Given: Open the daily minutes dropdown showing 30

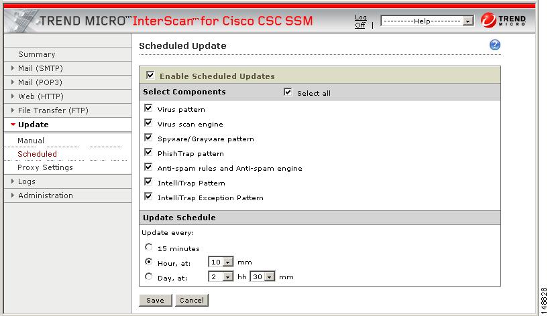Looking at the screenshot, I should tap(262, 276).
